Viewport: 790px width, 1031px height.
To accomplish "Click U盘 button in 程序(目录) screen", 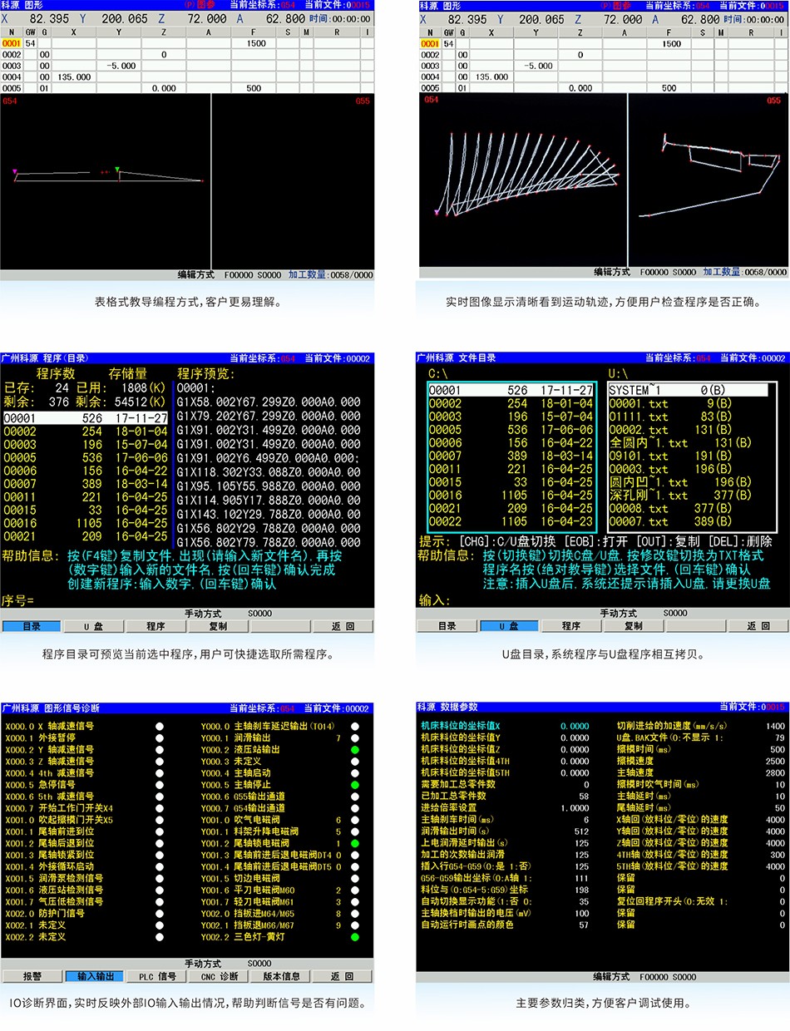I will (x=93, y=626).
